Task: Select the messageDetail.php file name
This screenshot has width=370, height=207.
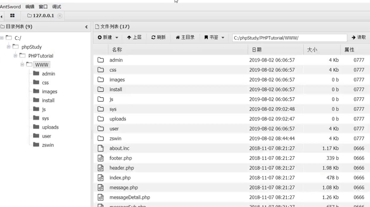Action: pyautogui.click(x=130, y=197)
